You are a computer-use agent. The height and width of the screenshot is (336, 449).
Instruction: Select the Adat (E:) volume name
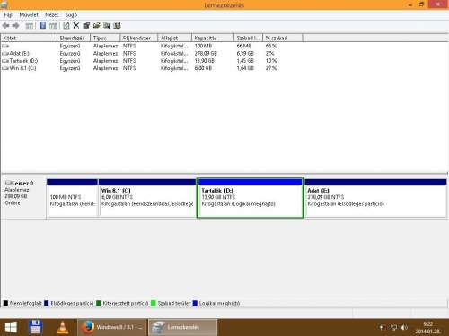point(20,54)
